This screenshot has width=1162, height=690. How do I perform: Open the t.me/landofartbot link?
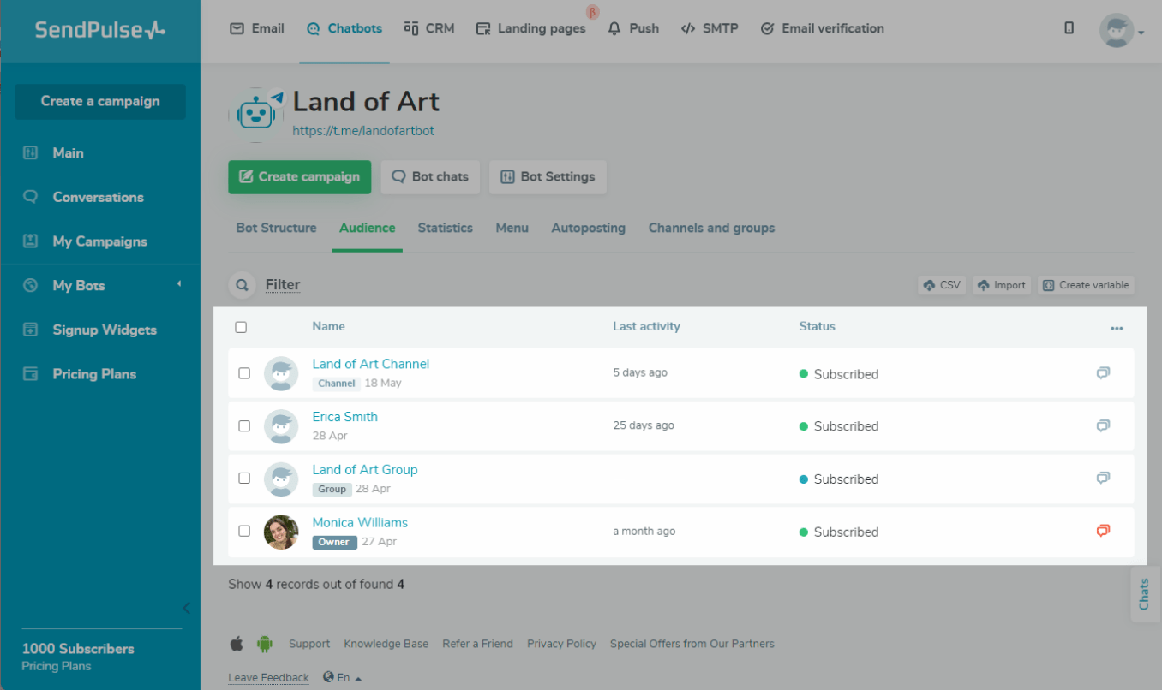click(x=363, y=131)
